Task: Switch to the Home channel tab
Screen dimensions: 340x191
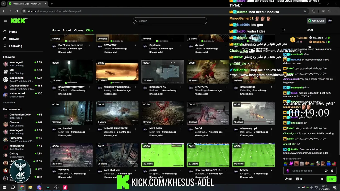Action: 56,30
